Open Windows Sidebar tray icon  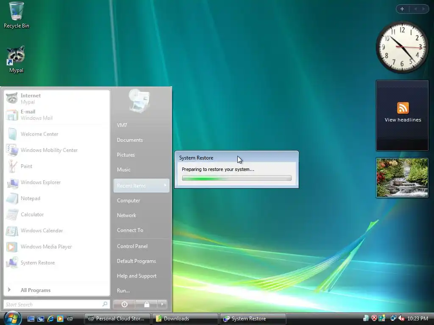(x=382, y=318)
